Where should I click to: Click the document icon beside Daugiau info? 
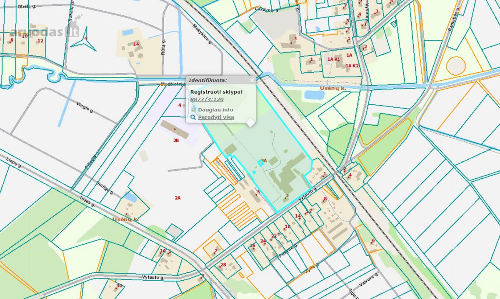coord(193,109)
